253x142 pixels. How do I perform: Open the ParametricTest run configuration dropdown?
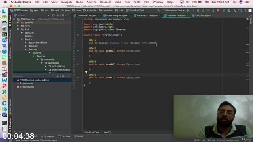coord(175,11)
